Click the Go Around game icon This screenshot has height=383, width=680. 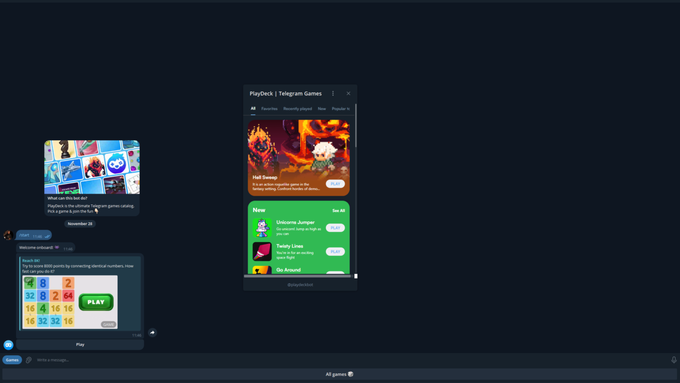click(x=262, y=270)
